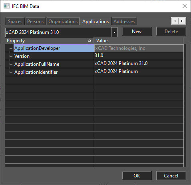Image resolution: width=191 pixels, height=185 pixels.
Task: Click the ApplicationFullName value xCAD 2024 Platinum 31.0
Action: tap(139, 64)
